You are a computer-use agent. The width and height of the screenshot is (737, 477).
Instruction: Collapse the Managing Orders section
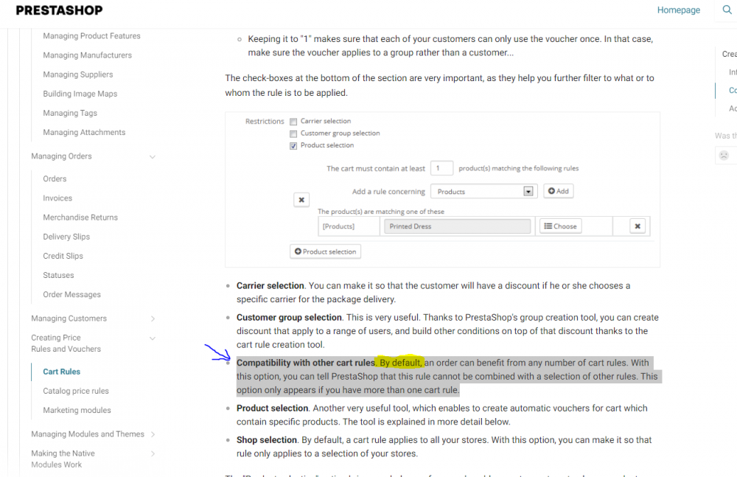pyautogui.click(x=153, y=156)
